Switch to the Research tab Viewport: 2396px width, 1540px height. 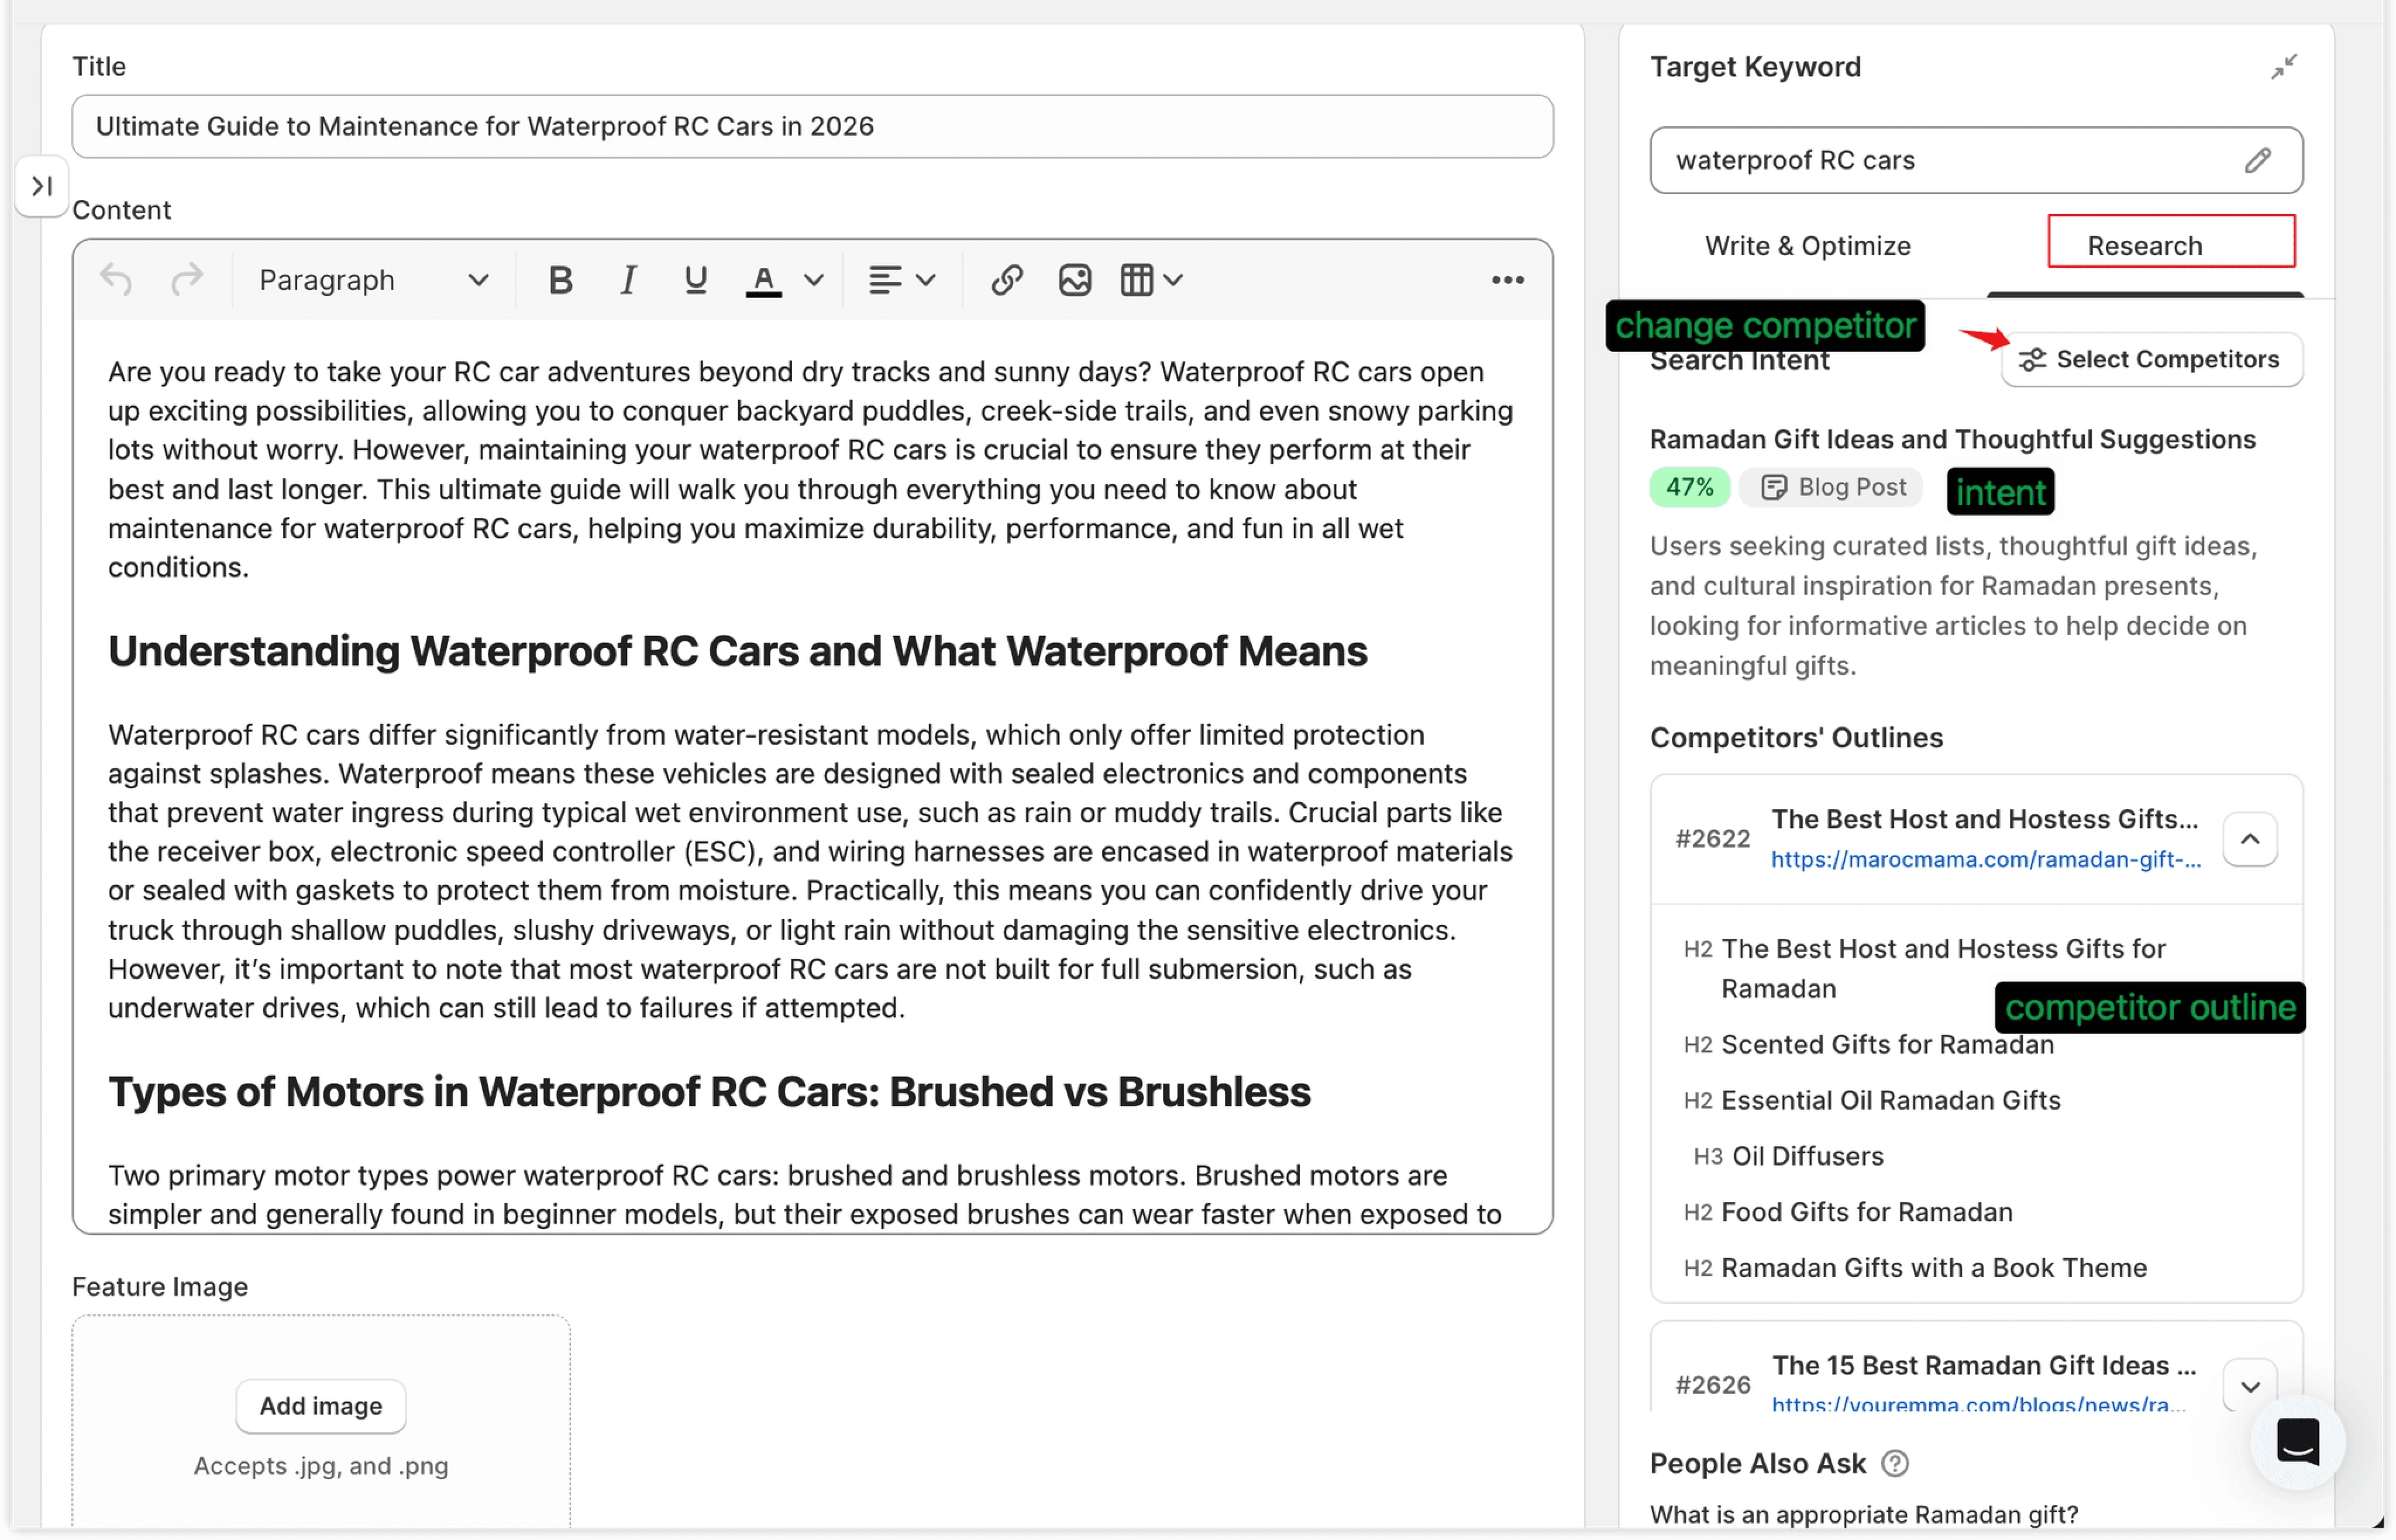(2145, 246)
